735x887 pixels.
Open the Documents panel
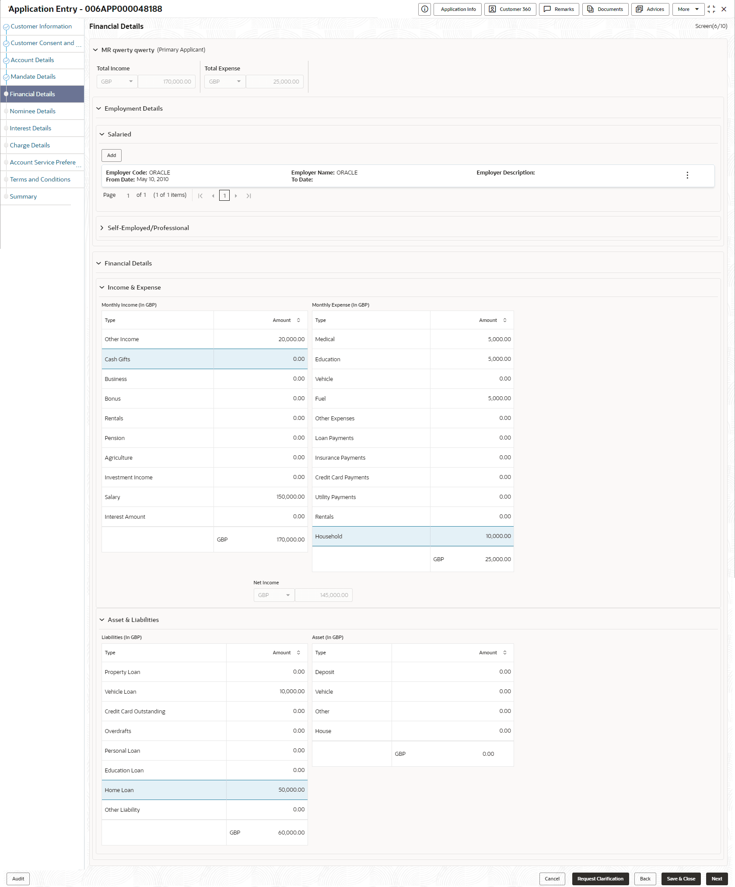pyautogui.click(x=605, y=9)
